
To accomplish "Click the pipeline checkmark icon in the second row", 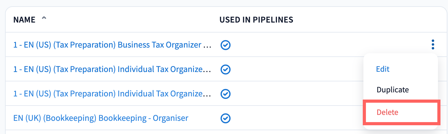I will [x=226, y=69].
